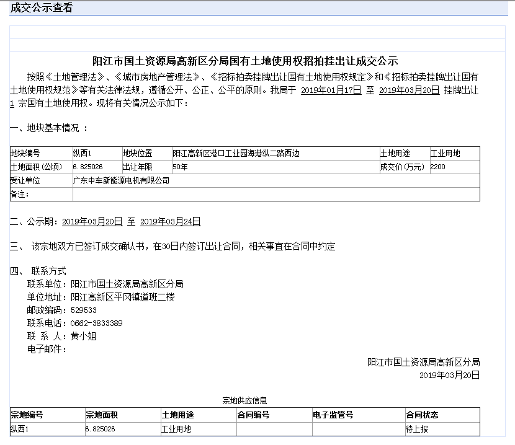515x445 pixels.
Task: Click the 合同状态 column header
Action: (442, 415)
